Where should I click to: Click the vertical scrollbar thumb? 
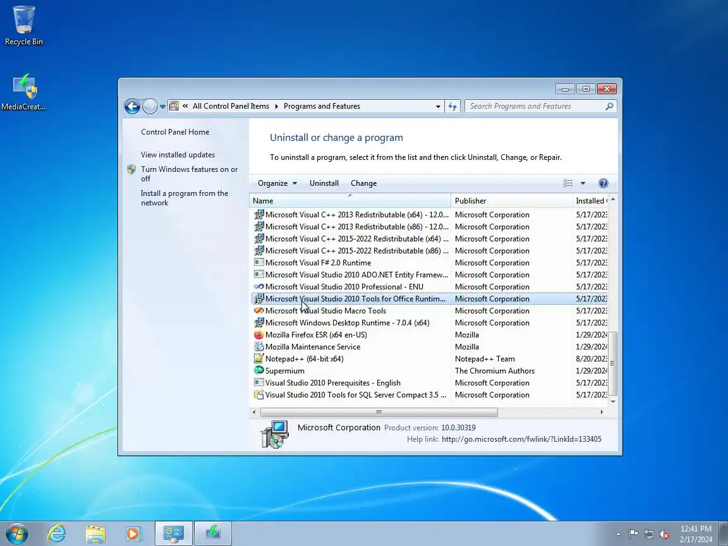613,363
